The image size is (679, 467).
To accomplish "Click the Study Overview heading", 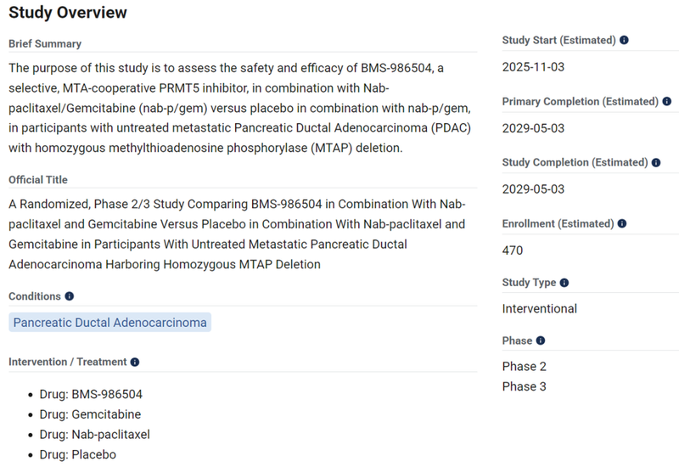I will click(68, 13).
